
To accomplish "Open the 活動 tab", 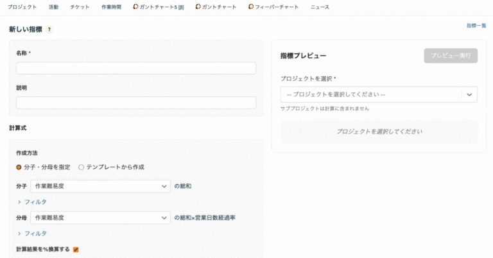I will click(x=53, y=7).
